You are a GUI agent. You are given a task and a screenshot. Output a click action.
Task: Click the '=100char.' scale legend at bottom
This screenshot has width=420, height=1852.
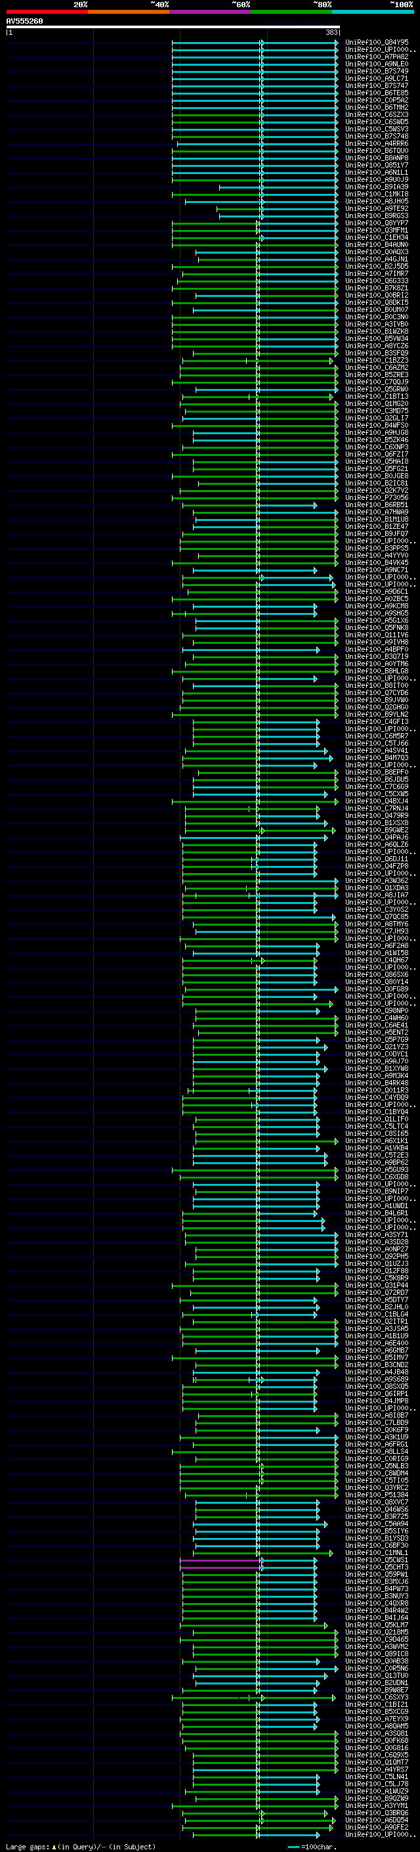pos(312,1846)
